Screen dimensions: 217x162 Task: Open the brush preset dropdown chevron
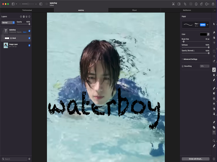click(x=208, y=25)
